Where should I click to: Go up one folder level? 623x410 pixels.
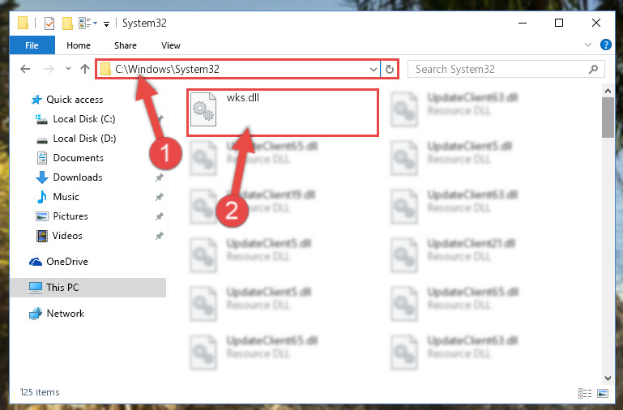84,69
